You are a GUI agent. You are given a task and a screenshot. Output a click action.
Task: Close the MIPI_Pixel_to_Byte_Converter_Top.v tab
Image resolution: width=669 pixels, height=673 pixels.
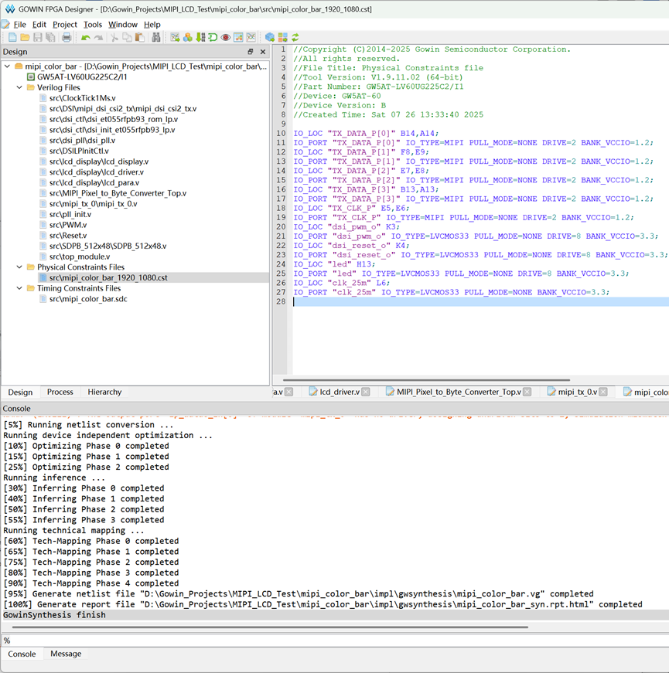point(527,392)
